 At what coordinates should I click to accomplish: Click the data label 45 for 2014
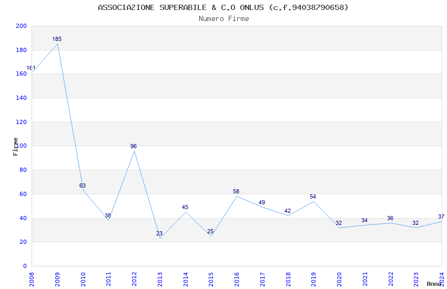[x=185, y=207]
